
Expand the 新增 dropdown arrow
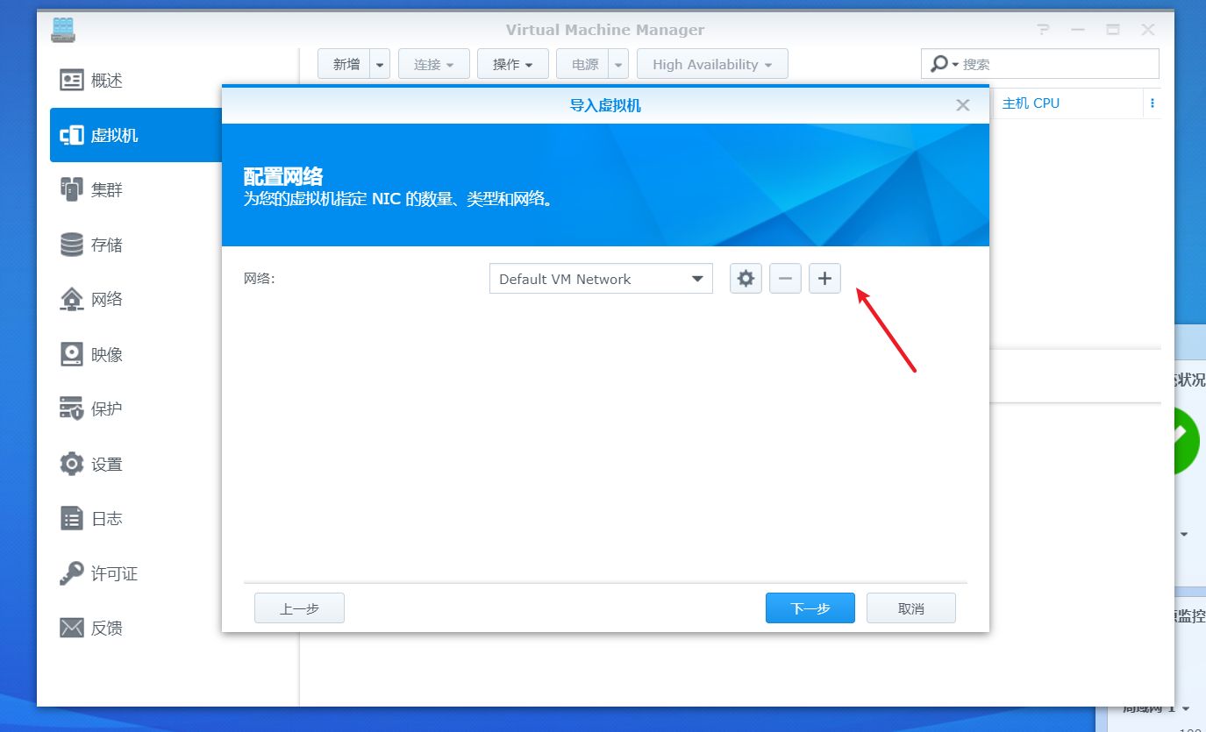tap(381, 64)
